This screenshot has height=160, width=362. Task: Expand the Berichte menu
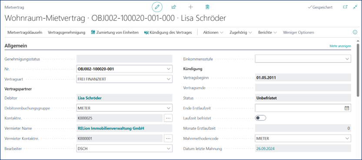tap(267, 33)
